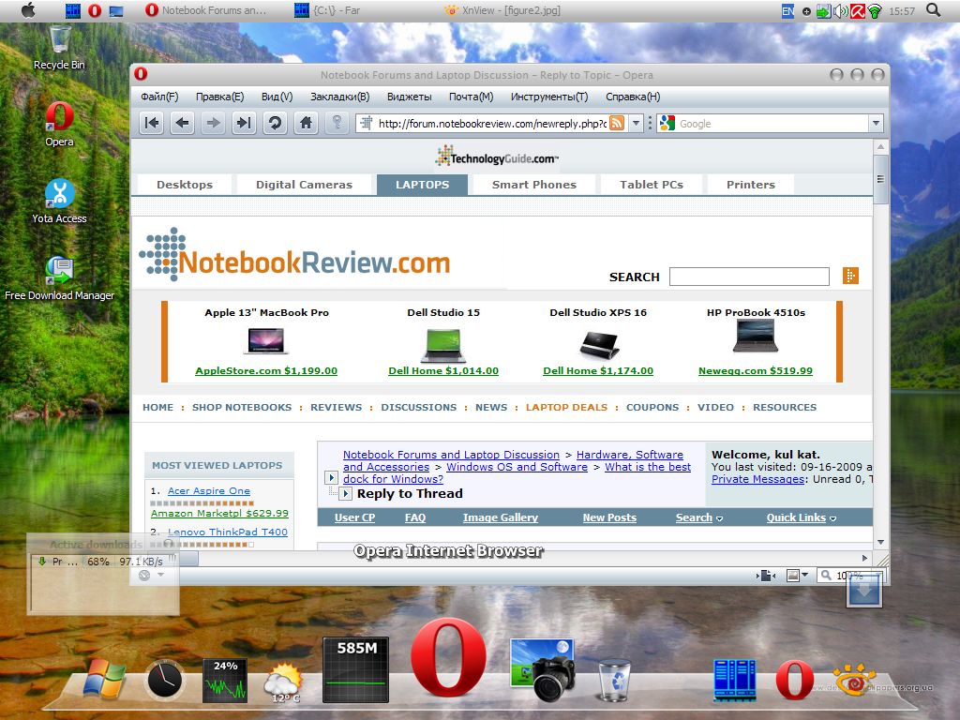Image resolution: width=960 pixels, height=720 pixels.
Task: Select the Smart Phones tab
Action: point(533,185)
